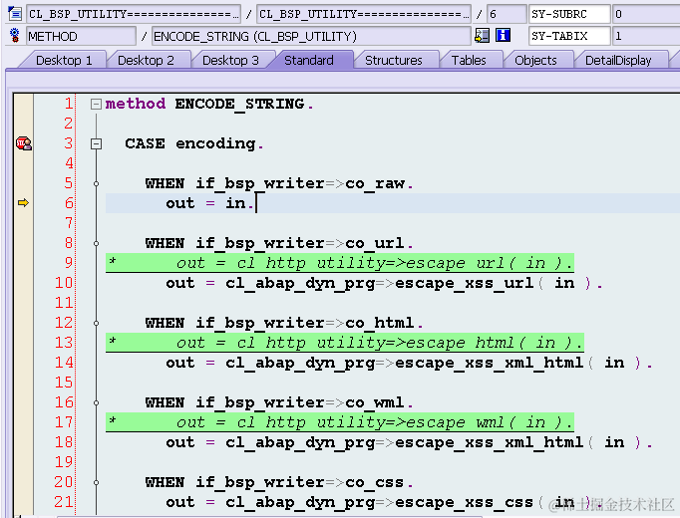The image size is (680, 518).
Task: Click the second CL_BSP_UTILITY include field
Action: (x=363, y=14)
